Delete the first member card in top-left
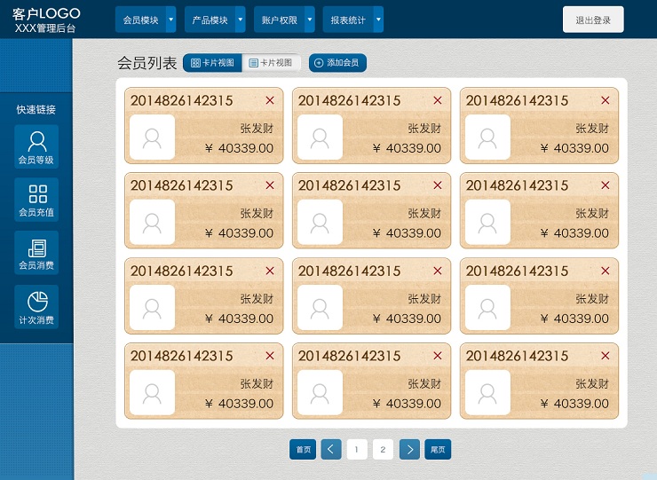This screenshot has width=657, height=480. tap(270, 100)
